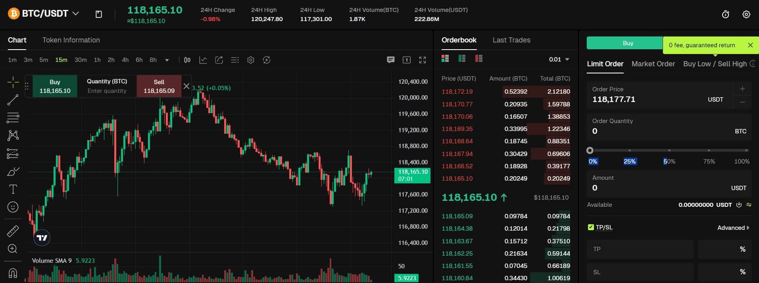
Task: Select the crosshair cursor tool
Action: [13, 82]
